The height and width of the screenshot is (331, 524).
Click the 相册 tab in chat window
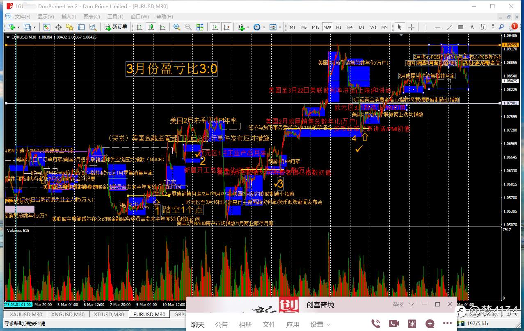tap(245, 324)
